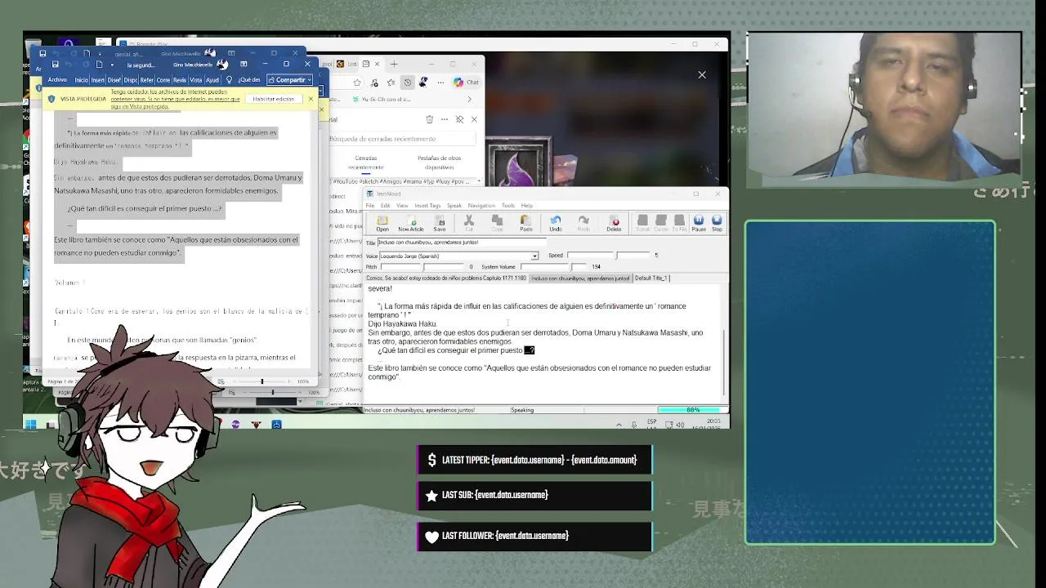Image resolution: width=1046 pixels, height=588 pixels.
Task: Click the Cut scissors icon in TextAloud
Action: point(469,224)
